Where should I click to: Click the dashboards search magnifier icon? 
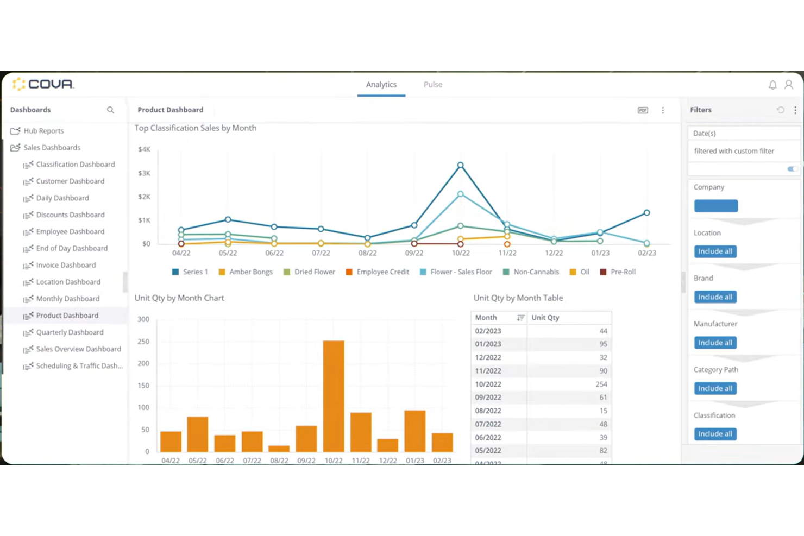[x=110, y=110]
